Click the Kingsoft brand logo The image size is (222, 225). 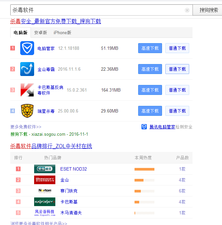(45, 180)
